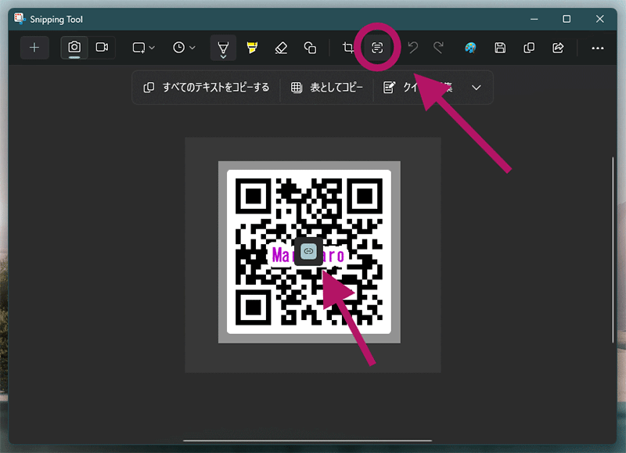Close the Snipping Tool window

click(599, 19)
